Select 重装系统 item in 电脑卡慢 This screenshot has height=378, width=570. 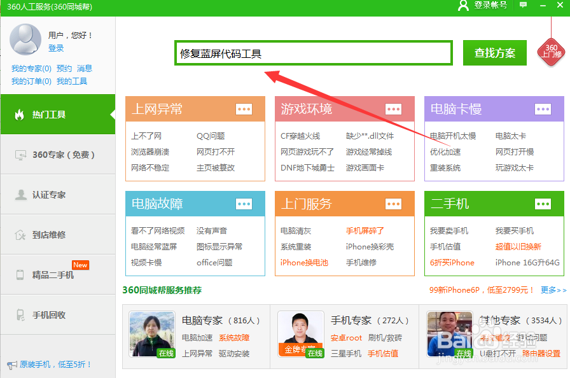[445, 168]
